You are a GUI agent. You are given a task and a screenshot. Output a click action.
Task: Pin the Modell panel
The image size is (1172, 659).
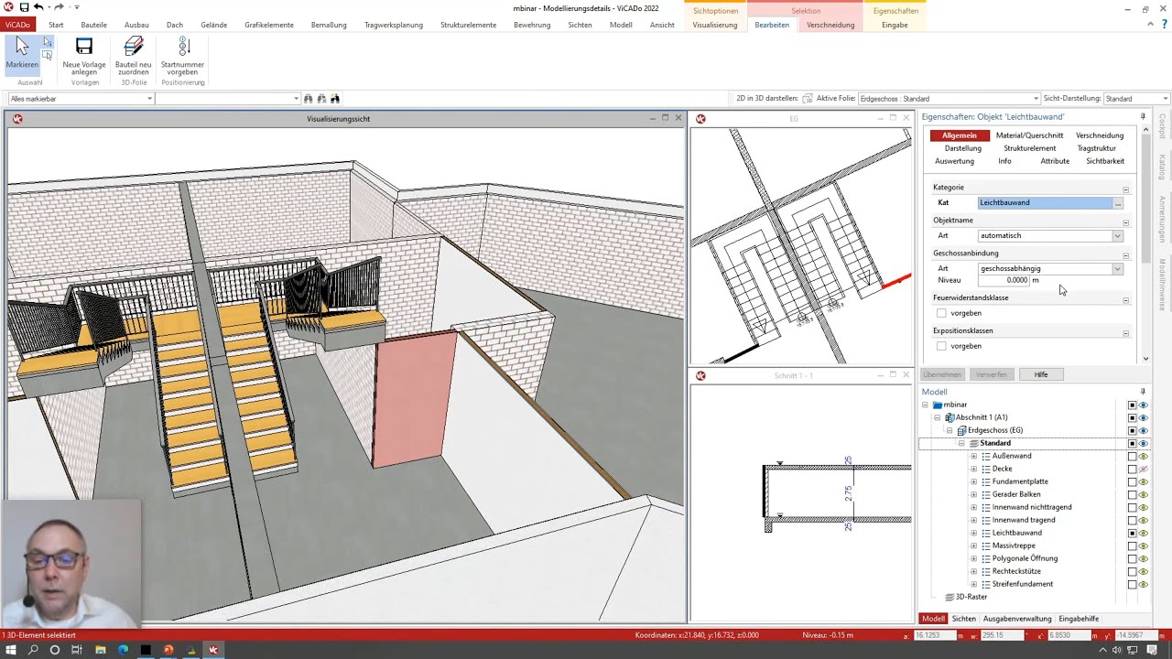(x=1143, y=392)
